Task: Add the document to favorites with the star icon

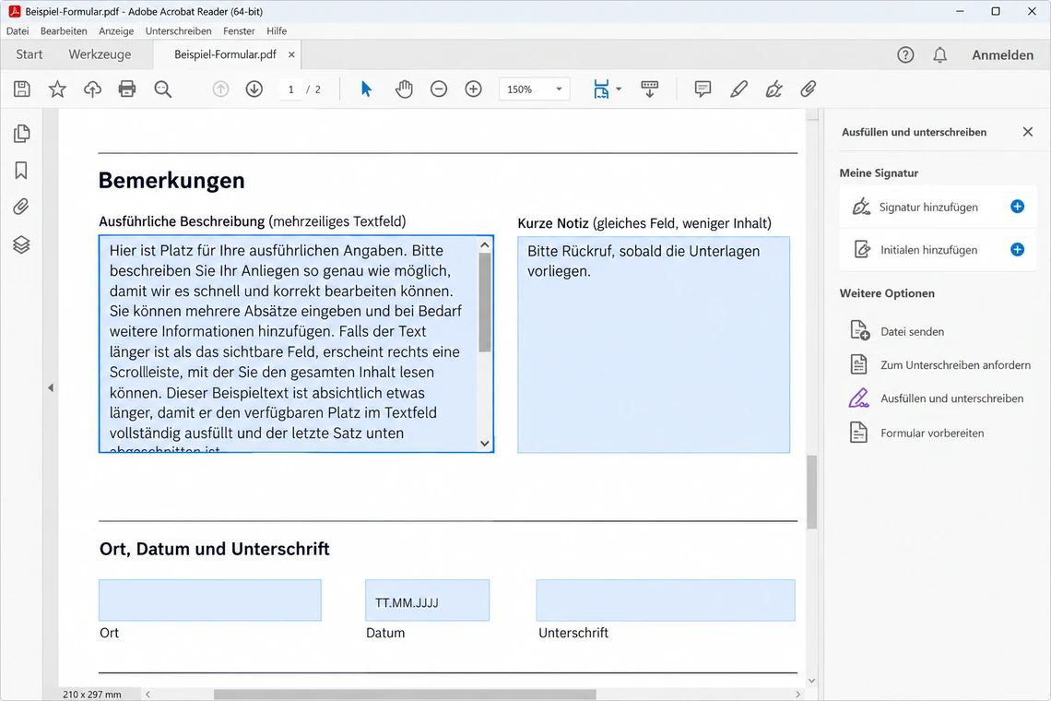Action: pos(58,89)
